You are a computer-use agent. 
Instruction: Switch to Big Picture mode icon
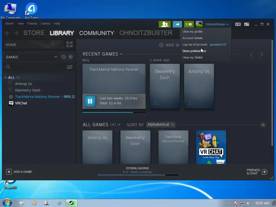coord(247,24)
